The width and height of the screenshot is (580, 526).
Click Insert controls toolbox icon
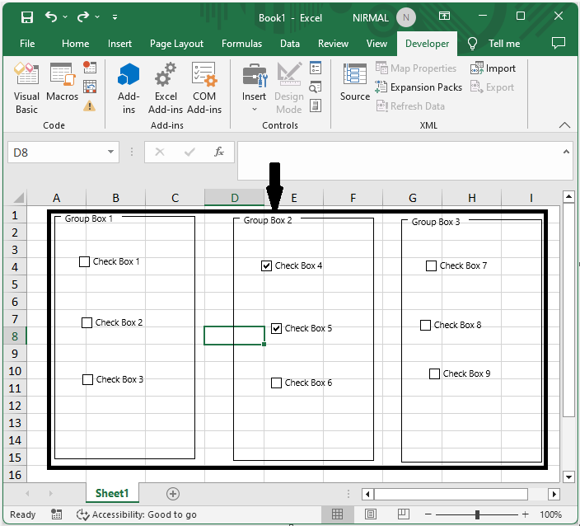[255, 76]
